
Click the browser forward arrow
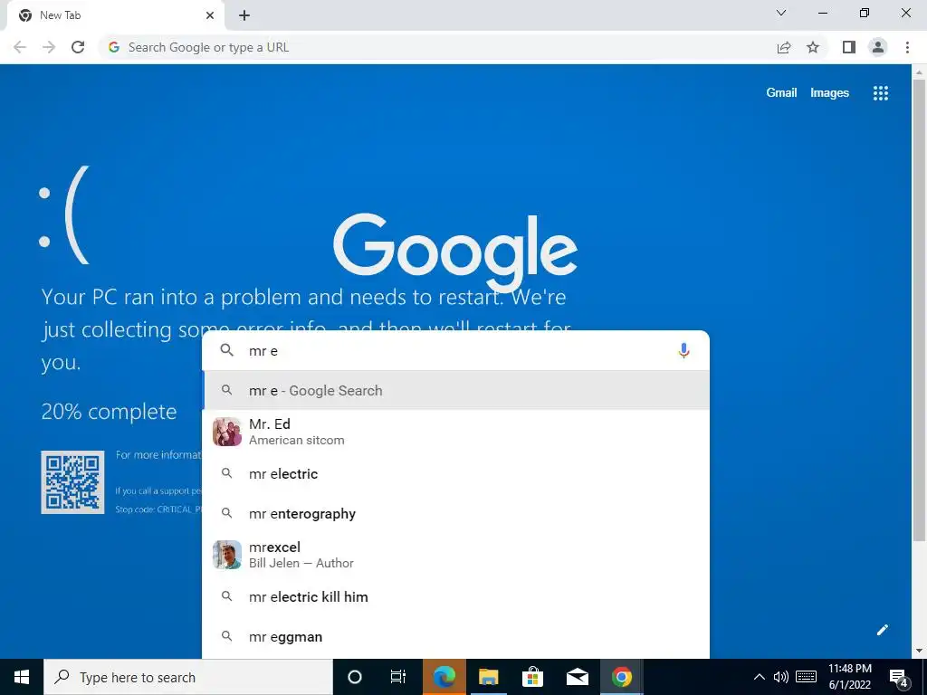(x=49, y=47)
